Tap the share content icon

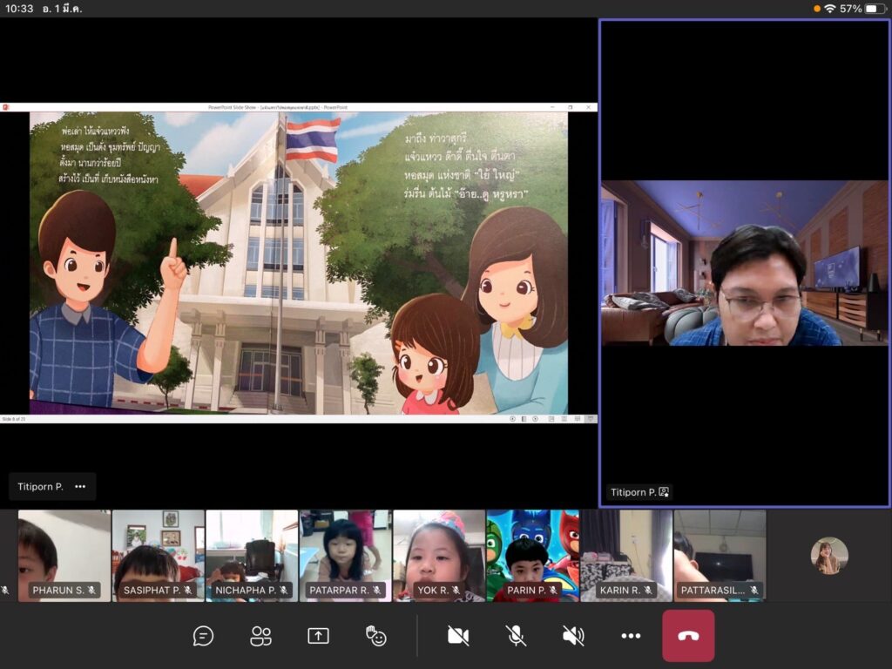click(318, 636)
